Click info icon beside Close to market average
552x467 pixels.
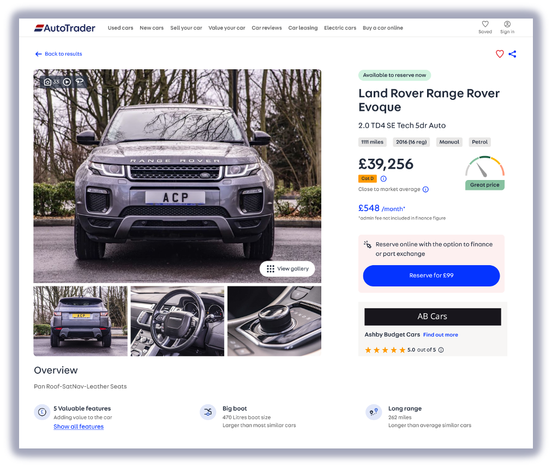[425, 189]
